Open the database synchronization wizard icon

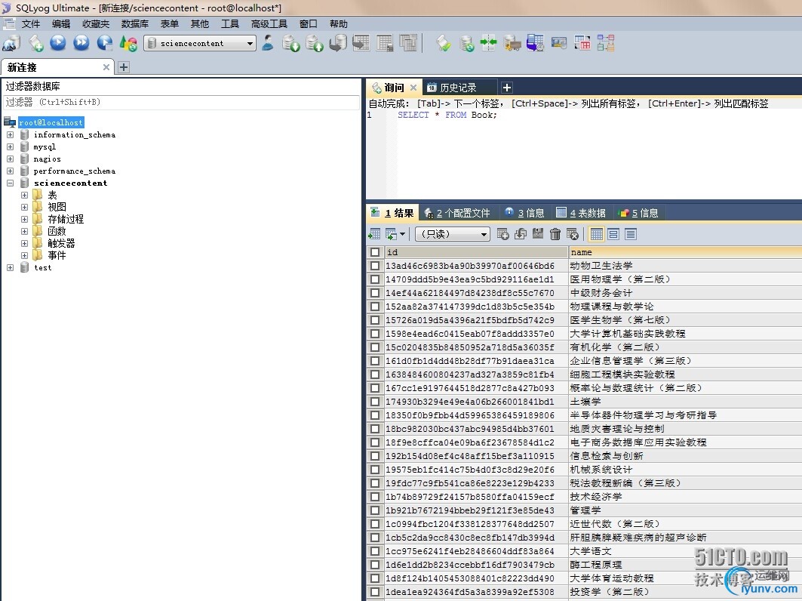[x=466, y=44]
